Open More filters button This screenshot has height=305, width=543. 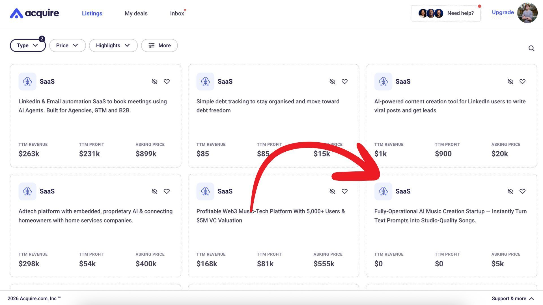pyautogui.click(x=159, y=45)
